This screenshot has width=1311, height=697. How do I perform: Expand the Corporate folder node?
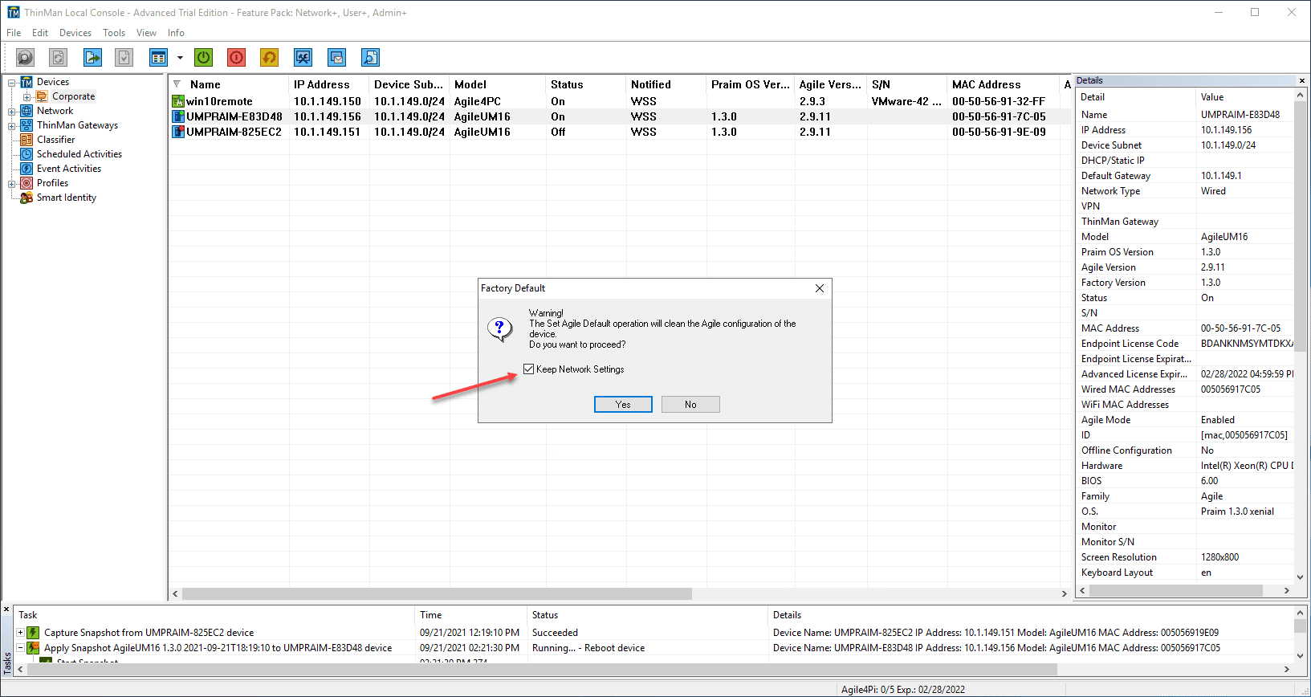(x=26, y=97)
